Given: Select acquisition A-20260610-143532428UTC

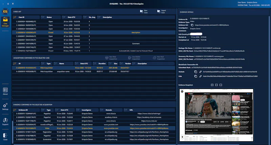Looking at the screenshot, I should coord(94,71).
